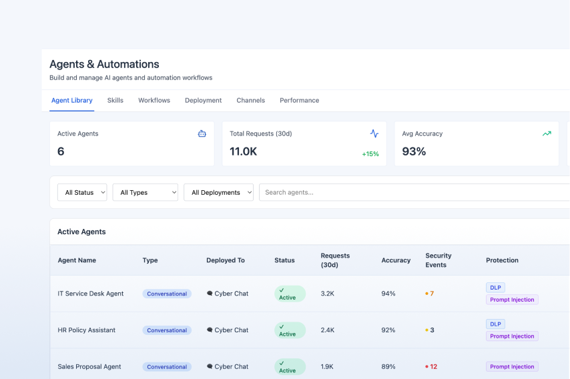Image resolution: width=570 pixels, height=379 pixels.
Task: Click the Agents & Automations page title
Action: coord(104,64)
